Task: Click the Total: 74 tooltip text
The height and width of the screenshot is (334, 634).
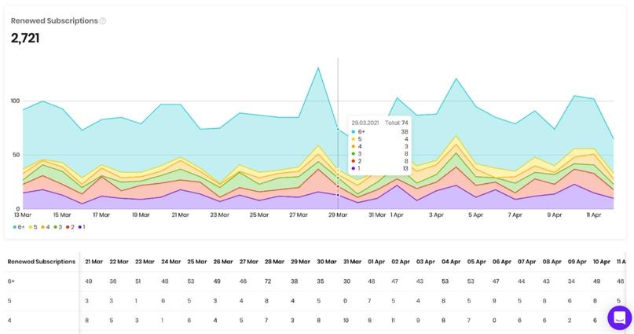Action: [x=397, y=123]
